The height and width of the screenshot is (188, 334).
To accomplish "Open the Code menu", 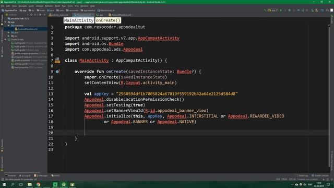I will click(31, 6).
